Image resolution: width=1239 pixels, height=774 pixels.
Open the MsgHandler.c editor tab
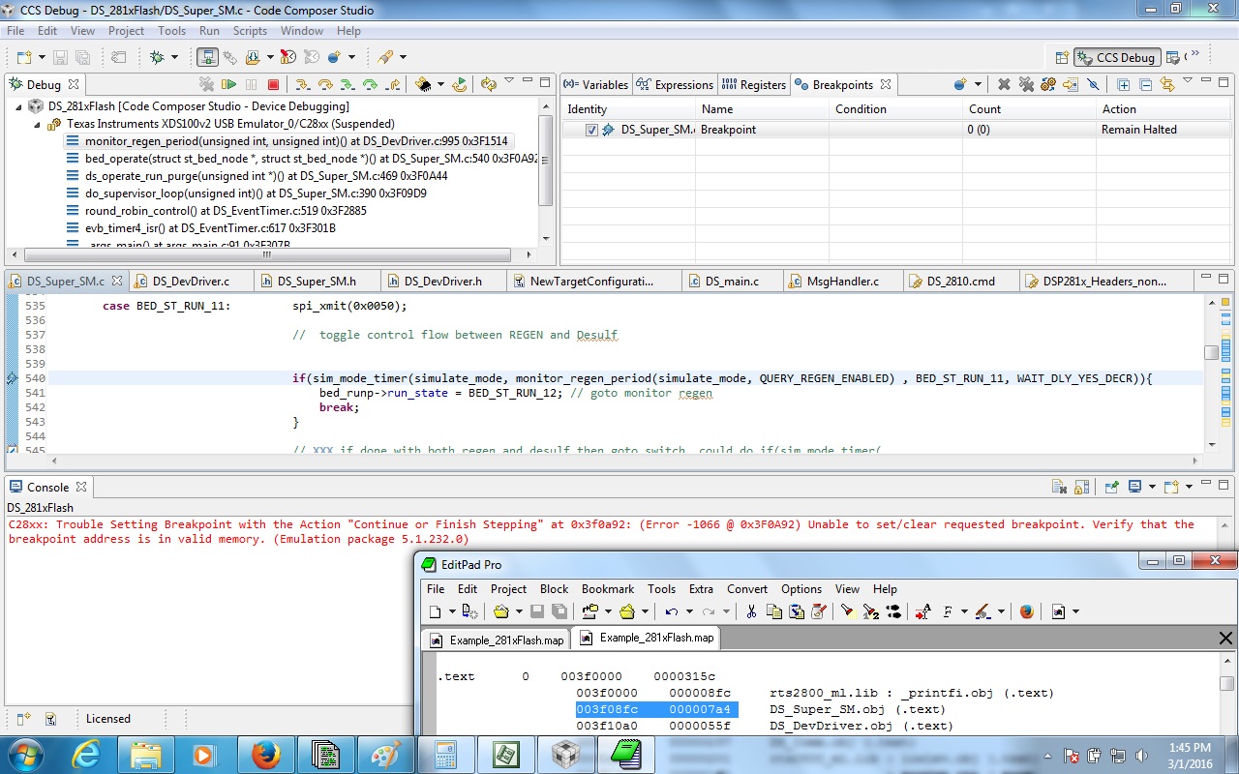[843, 281]
